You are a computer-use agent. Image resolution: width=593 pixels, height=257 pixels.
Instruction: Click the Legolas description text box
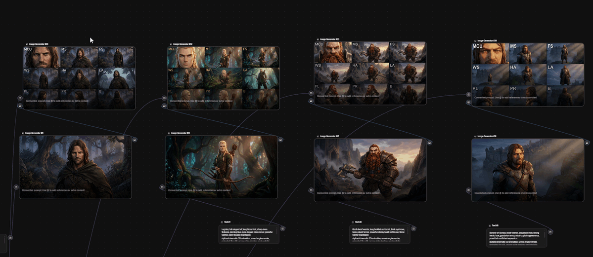coord(248,234)
